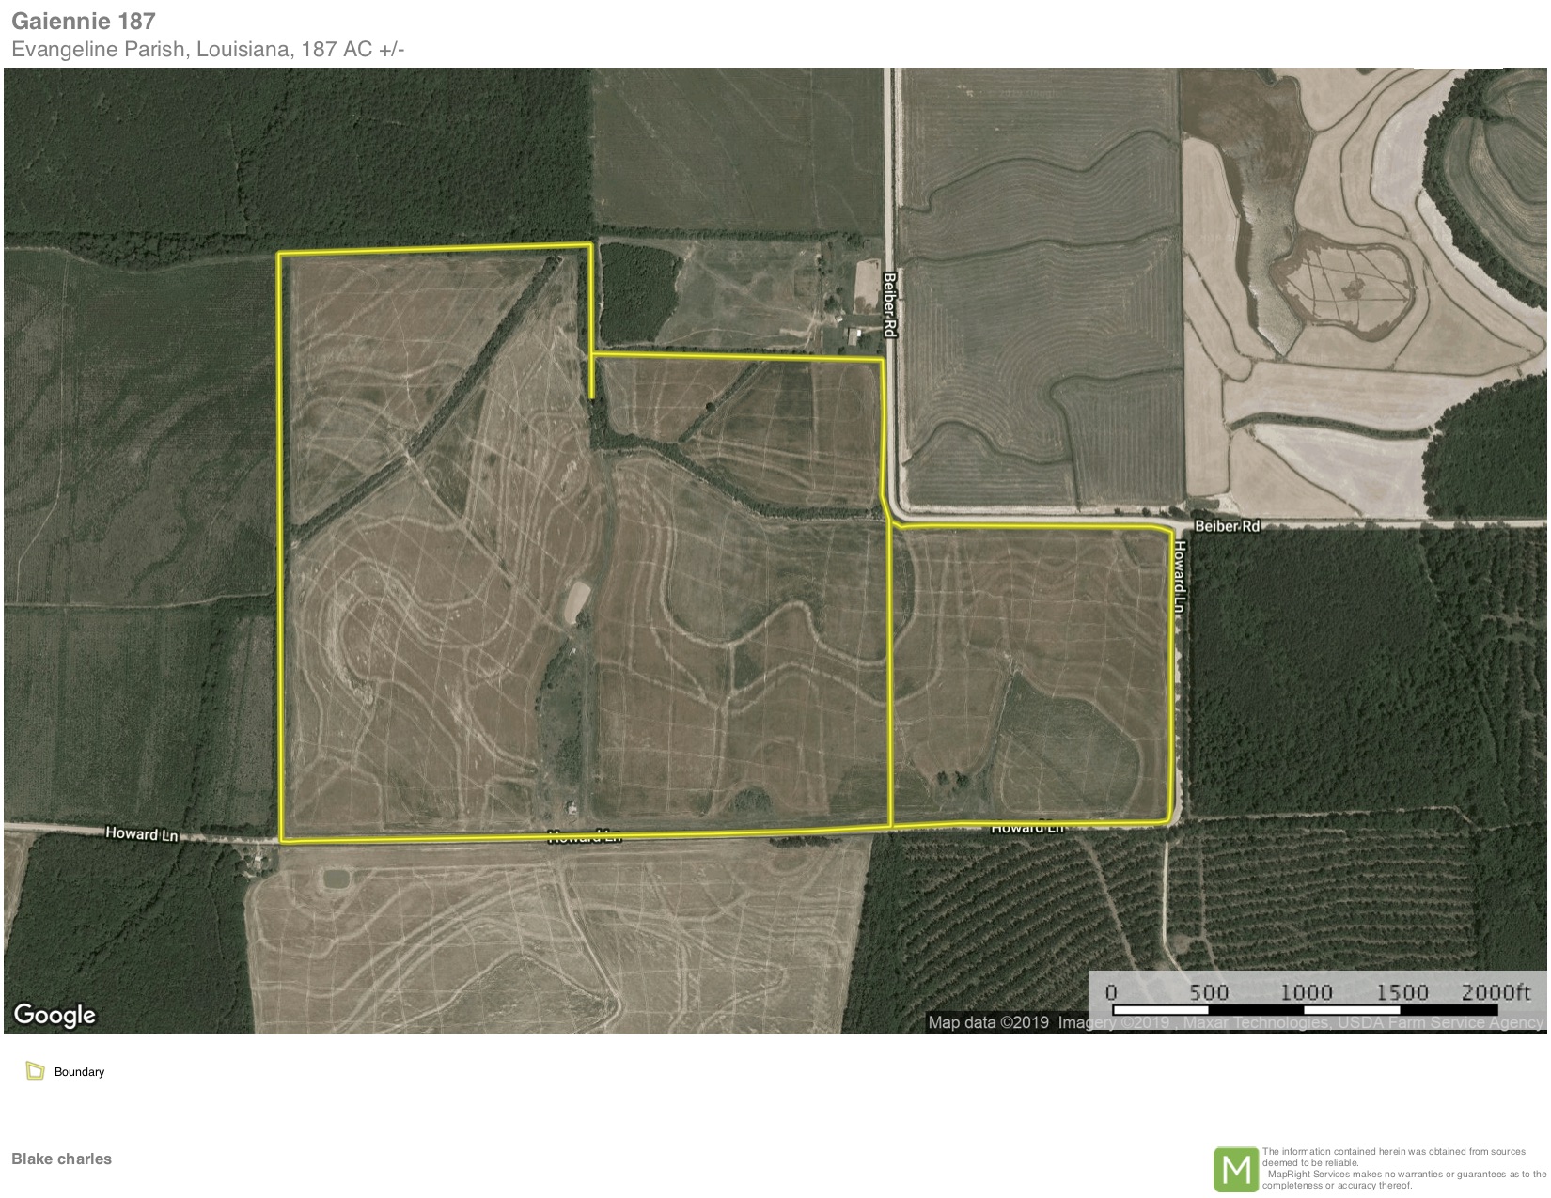Click the 500 mark on scale
Screen dimensions: 1551x1198
[1209, 992]
